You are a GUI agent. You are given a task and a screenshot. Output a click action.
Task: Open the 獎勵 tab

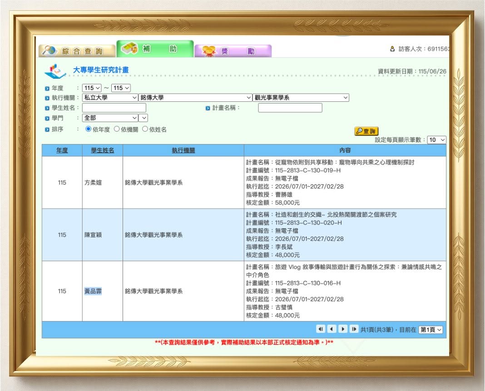point(233,51)
